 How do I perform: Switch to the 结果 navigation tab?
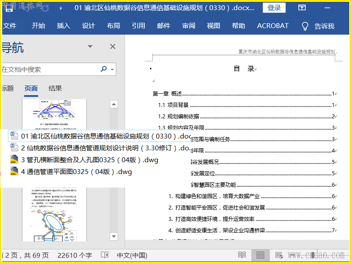pos(55,89)
